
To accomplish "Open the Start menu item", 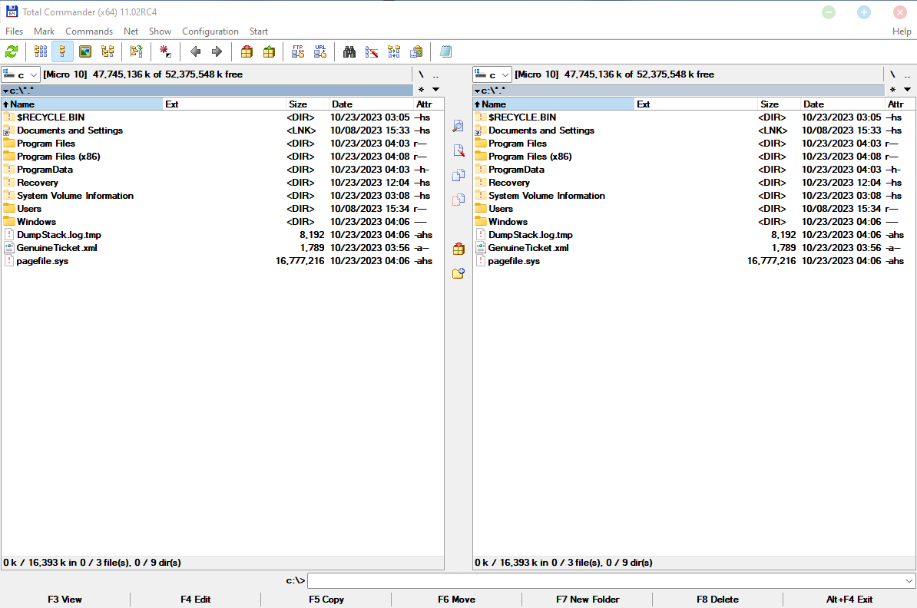I will point(259,31).
